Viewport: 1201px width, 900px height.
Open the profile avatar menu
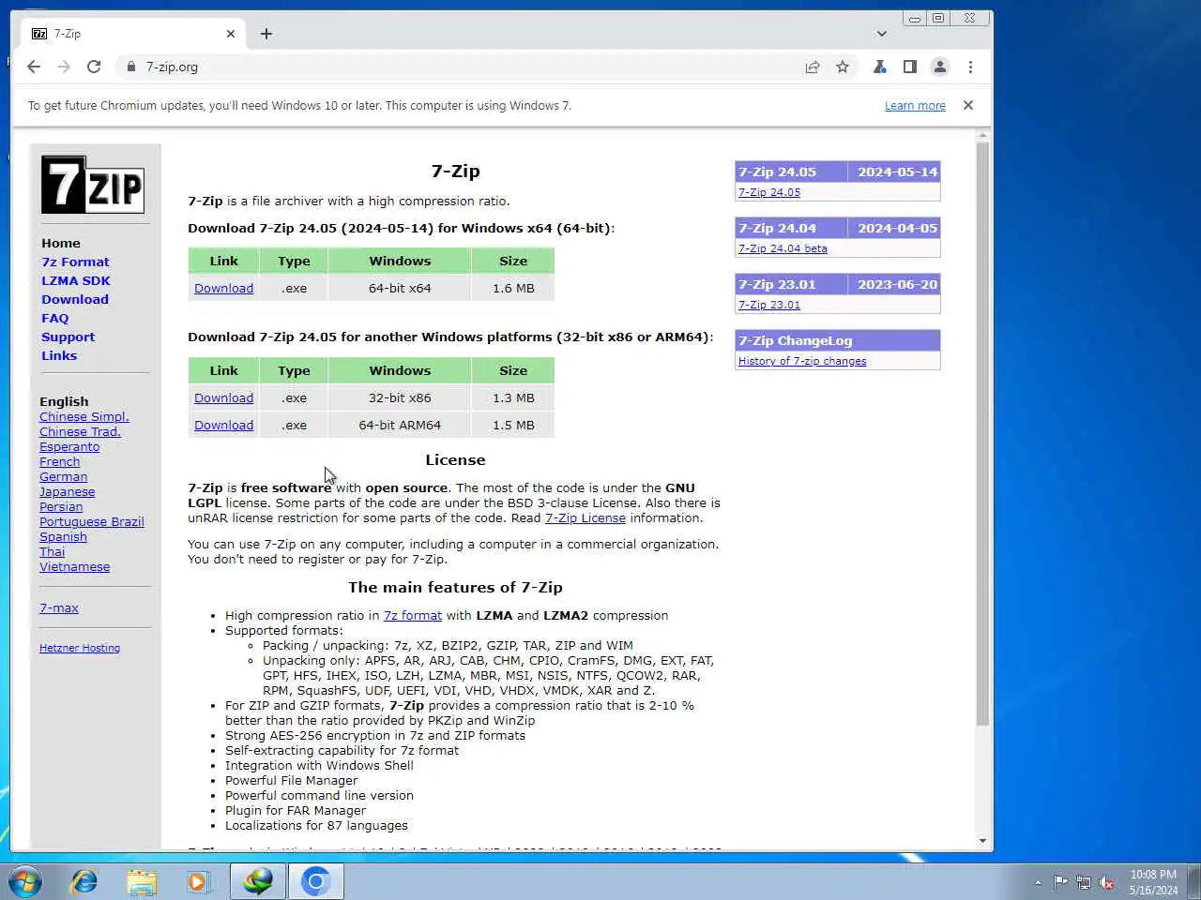point(939,67)
